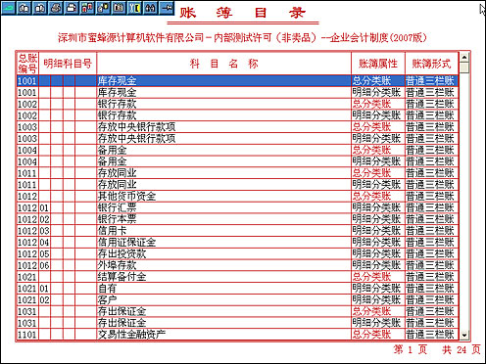Image resolution: width=486 pixels, height=364 pixels.
Task: Click account code 1012 in the 银行汇票 row
Action: click(27, 207)
